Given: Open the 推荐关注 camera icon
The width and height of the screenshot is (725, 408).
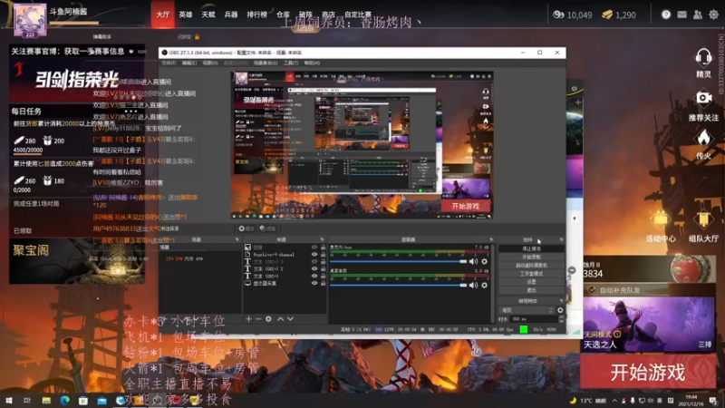Looking at the screenshot, I should pyautogui.click(x=703, y=98).
